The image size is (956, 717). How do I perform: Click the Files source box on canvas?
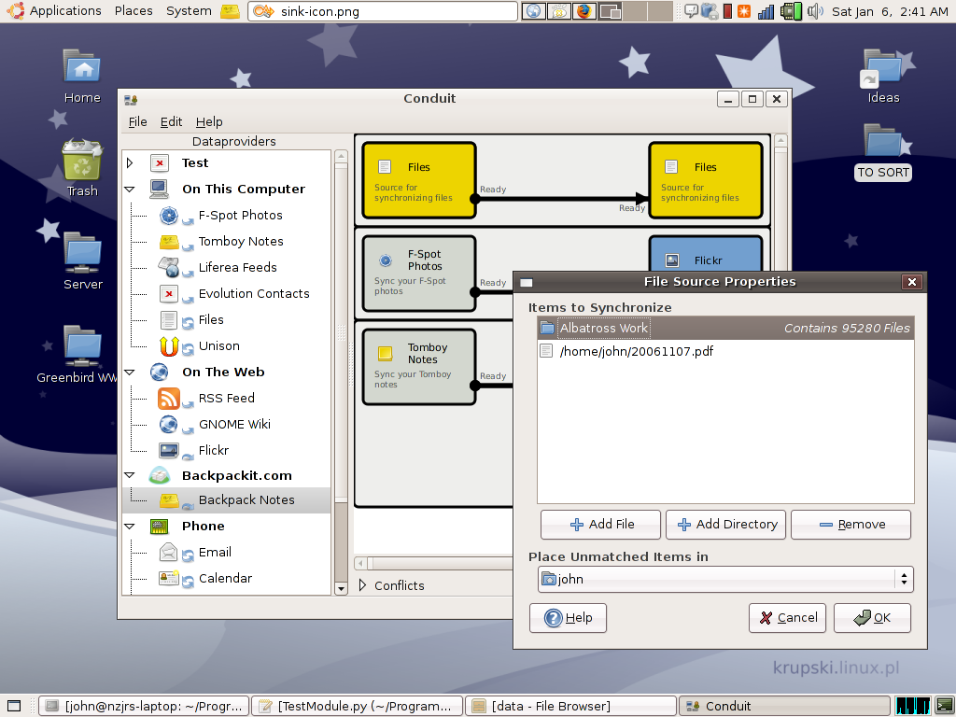(x=419, y=180)
